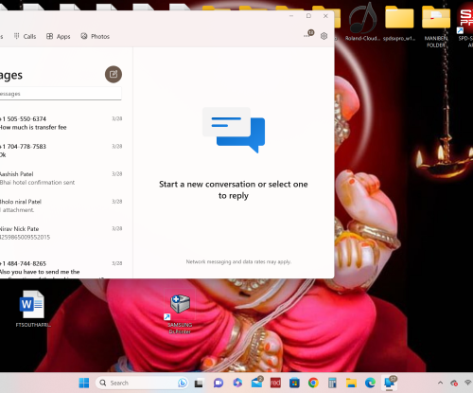Launch Microsoft Edge from taskbar
The width and height of the screenshot is (473, 393).
pos(370,383)
